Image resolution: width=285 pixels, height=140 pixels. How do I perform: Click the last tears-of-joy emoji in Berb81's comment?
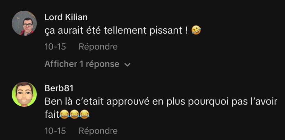click(x=85, y=114)
